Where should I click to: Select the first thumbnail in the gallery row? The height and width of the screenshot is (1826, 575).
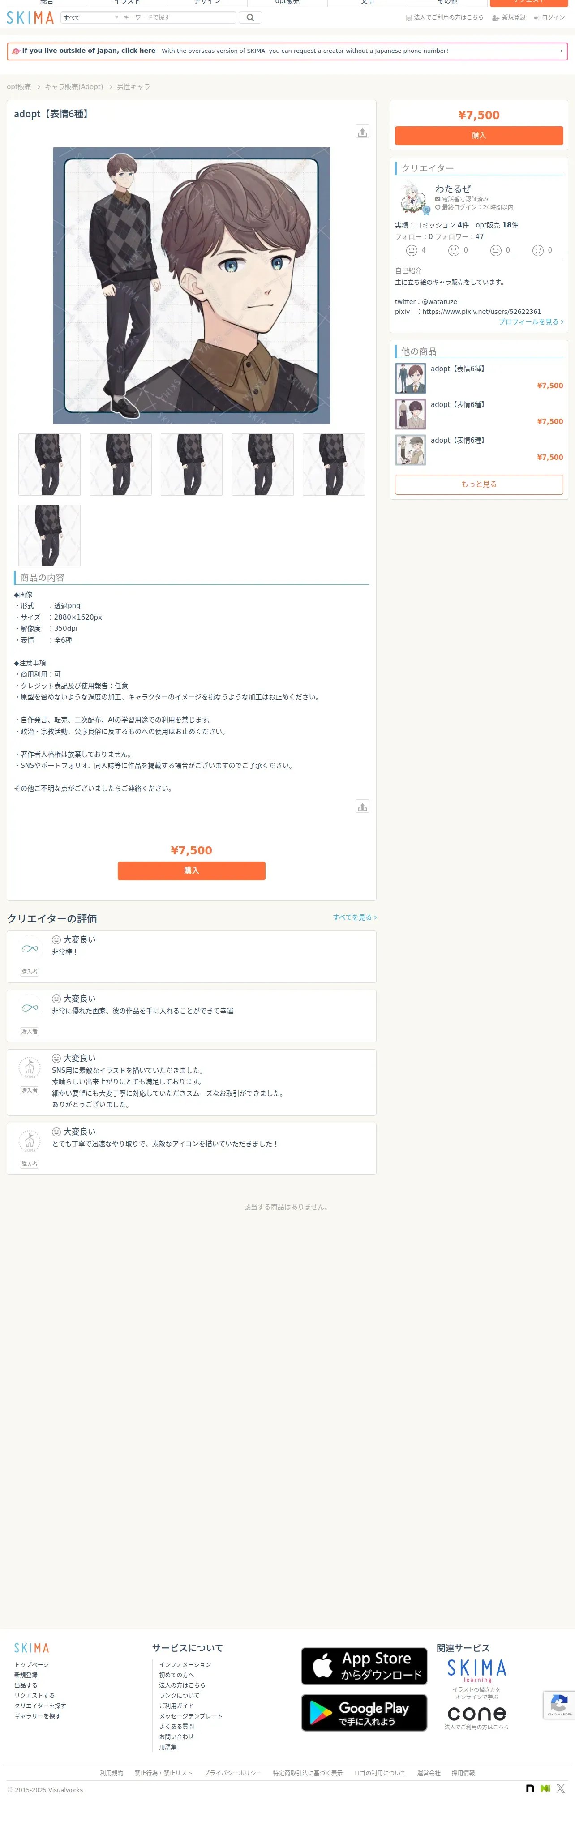50,464
